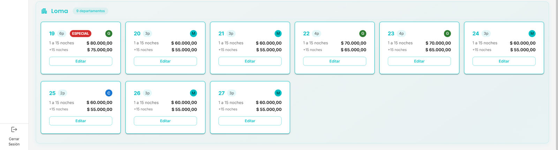
Task: Click the teal M badge on apartment 20
Action: [194, 34]
